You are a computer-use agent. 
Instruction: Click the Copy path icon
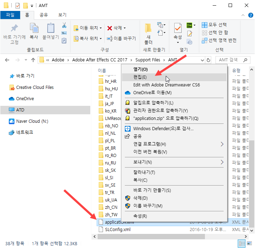point(64,33)
